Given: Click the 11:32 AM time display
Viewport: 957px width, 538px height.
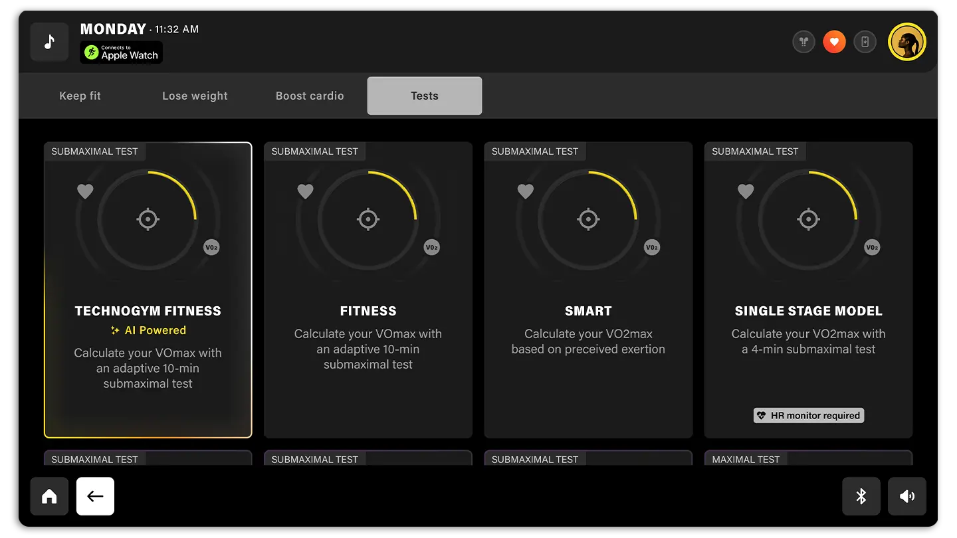Looking at the screenshot, I should (177, 29).
